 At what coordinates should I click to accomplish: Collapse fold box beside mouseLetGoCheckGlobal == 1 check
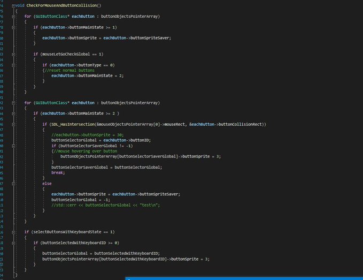(13, 54)
